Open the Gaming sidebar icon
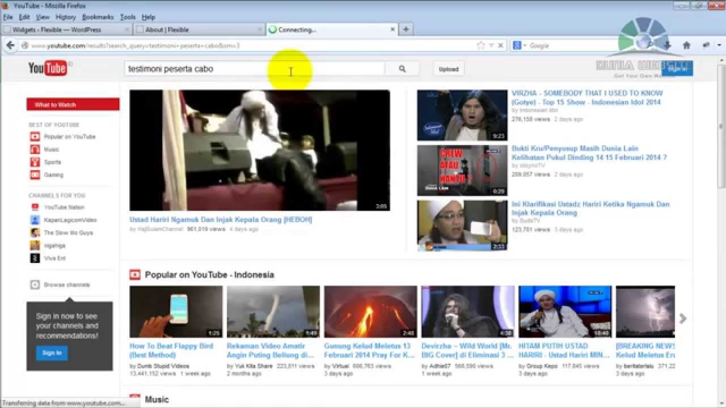Image resolution: width=726 pixels, height=408 pixels. (x=35, y=175)
